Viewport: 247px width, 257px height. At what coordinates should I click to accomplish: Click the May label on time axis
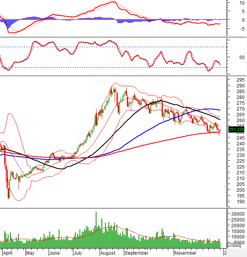point(31,254)
